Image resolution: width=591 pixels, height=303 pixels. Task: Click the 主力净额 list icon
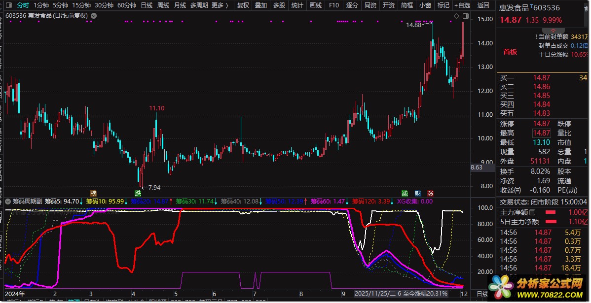pyautogui.click(x=532, y=213)
